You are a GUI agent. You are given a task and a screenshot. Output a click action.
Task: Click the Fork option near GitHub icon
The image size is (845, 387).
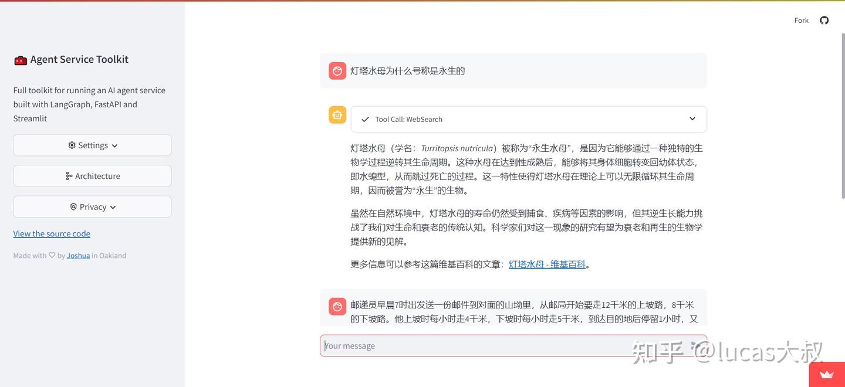tap(801, 19)
